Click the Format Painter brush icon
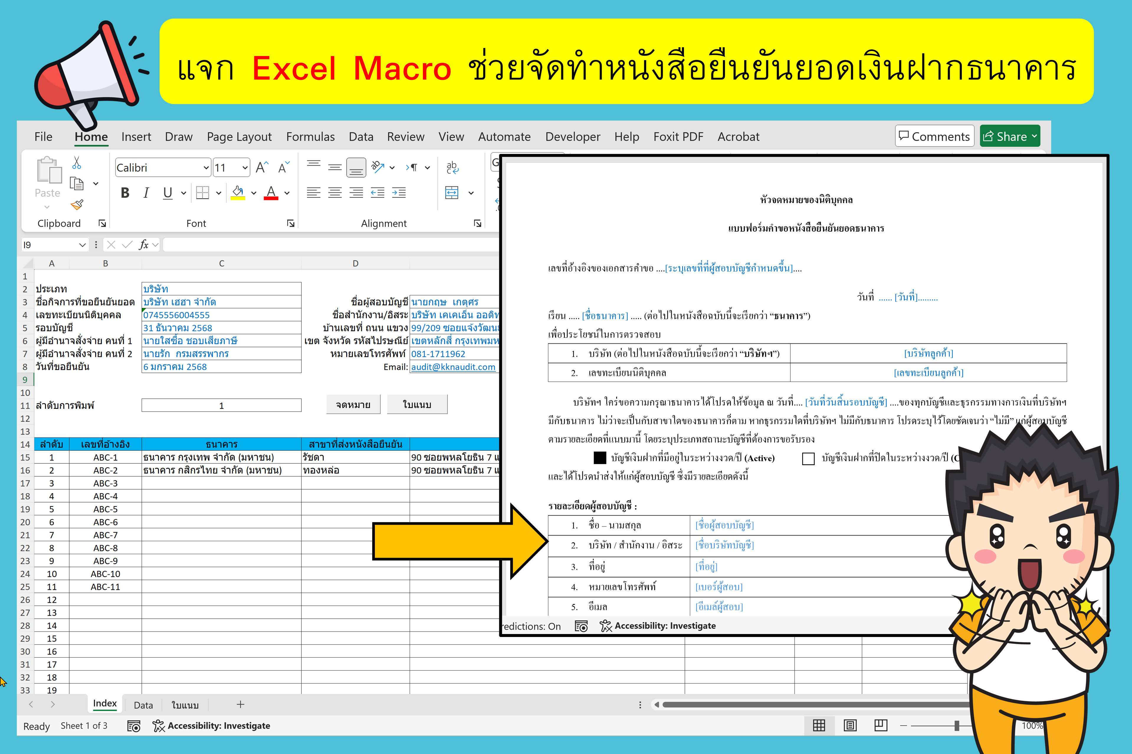Viewport: 1132px width, 754px height. 77,205
